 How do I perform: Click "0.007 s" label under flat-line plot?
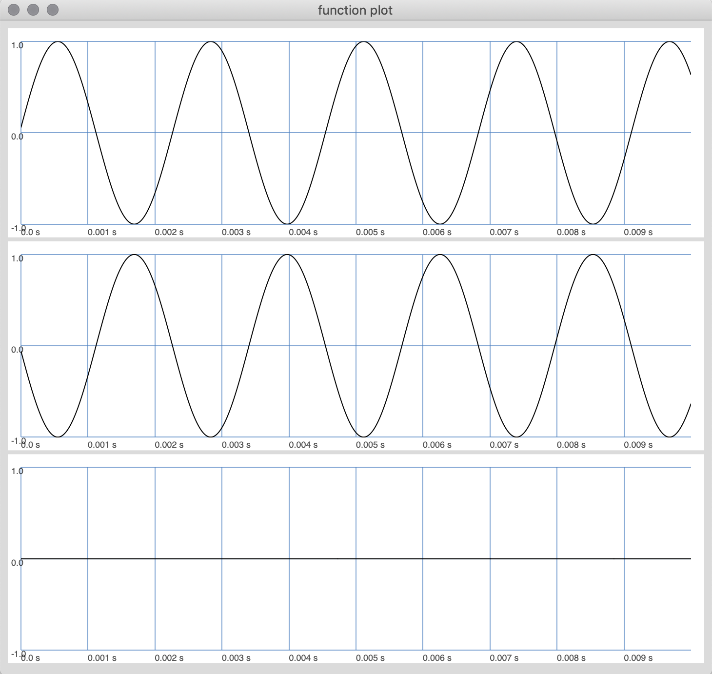pos(504,658)
